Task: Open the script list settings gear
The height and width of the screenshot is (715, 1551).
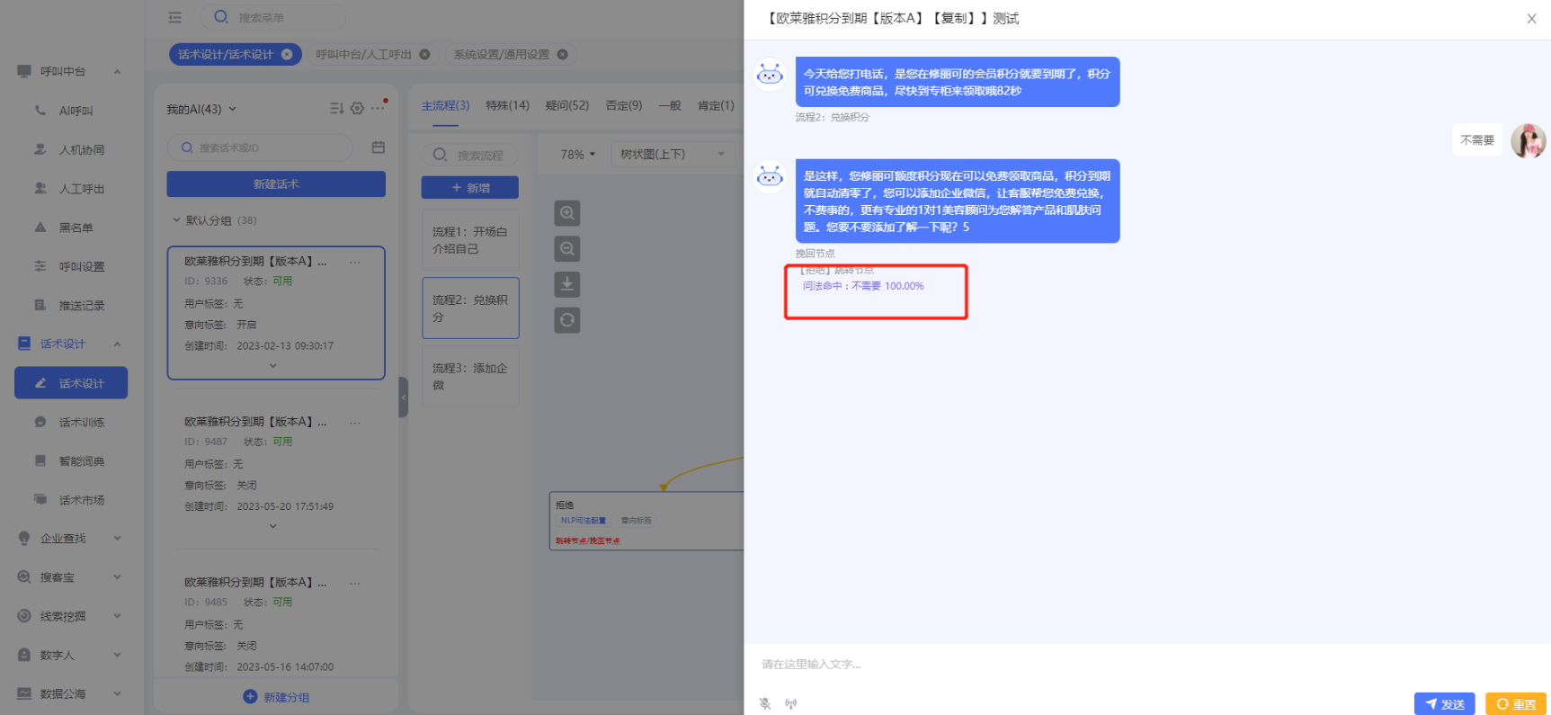Action: coord(357,109)
